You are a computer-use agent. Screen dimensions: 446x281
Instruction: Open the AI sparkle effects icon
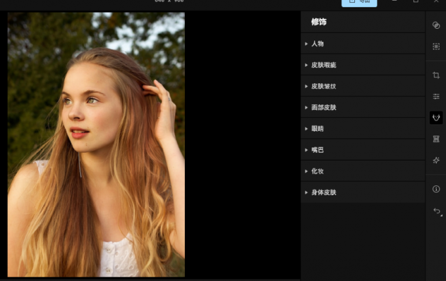point(436,160)
